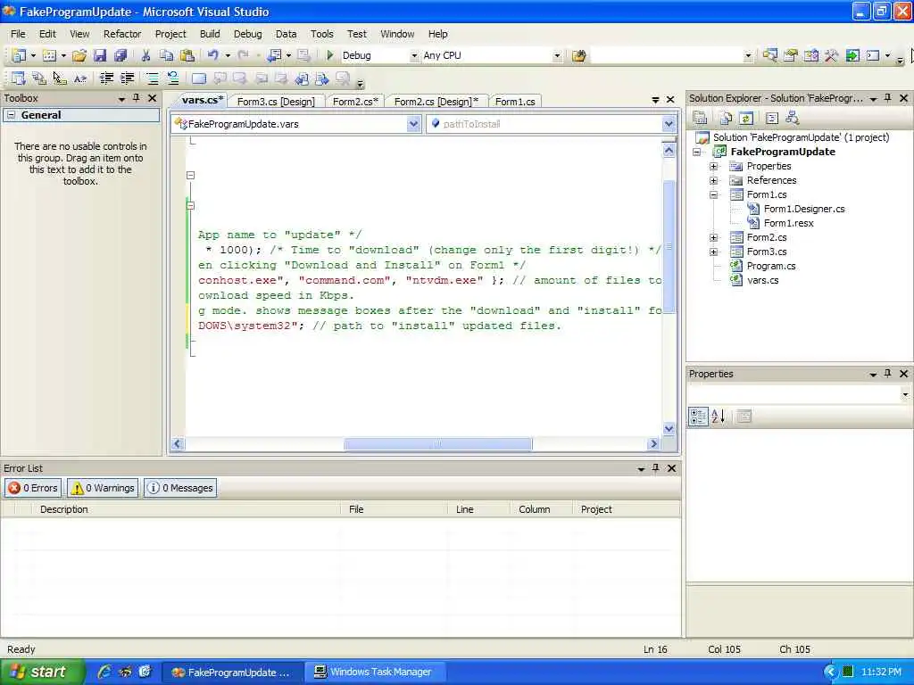Toggle a bookmark on the current line

[199, 78]
